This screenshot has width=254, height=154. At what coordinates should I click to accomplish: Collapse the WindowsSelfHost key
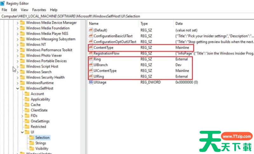click(17, 88)
